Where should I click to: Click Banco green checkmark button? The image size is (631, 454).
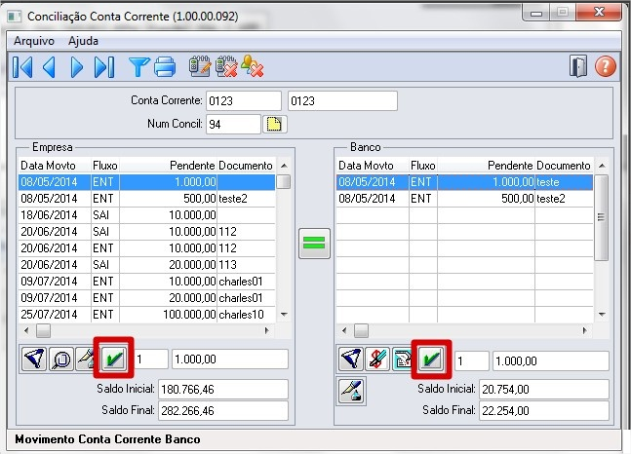431,359
